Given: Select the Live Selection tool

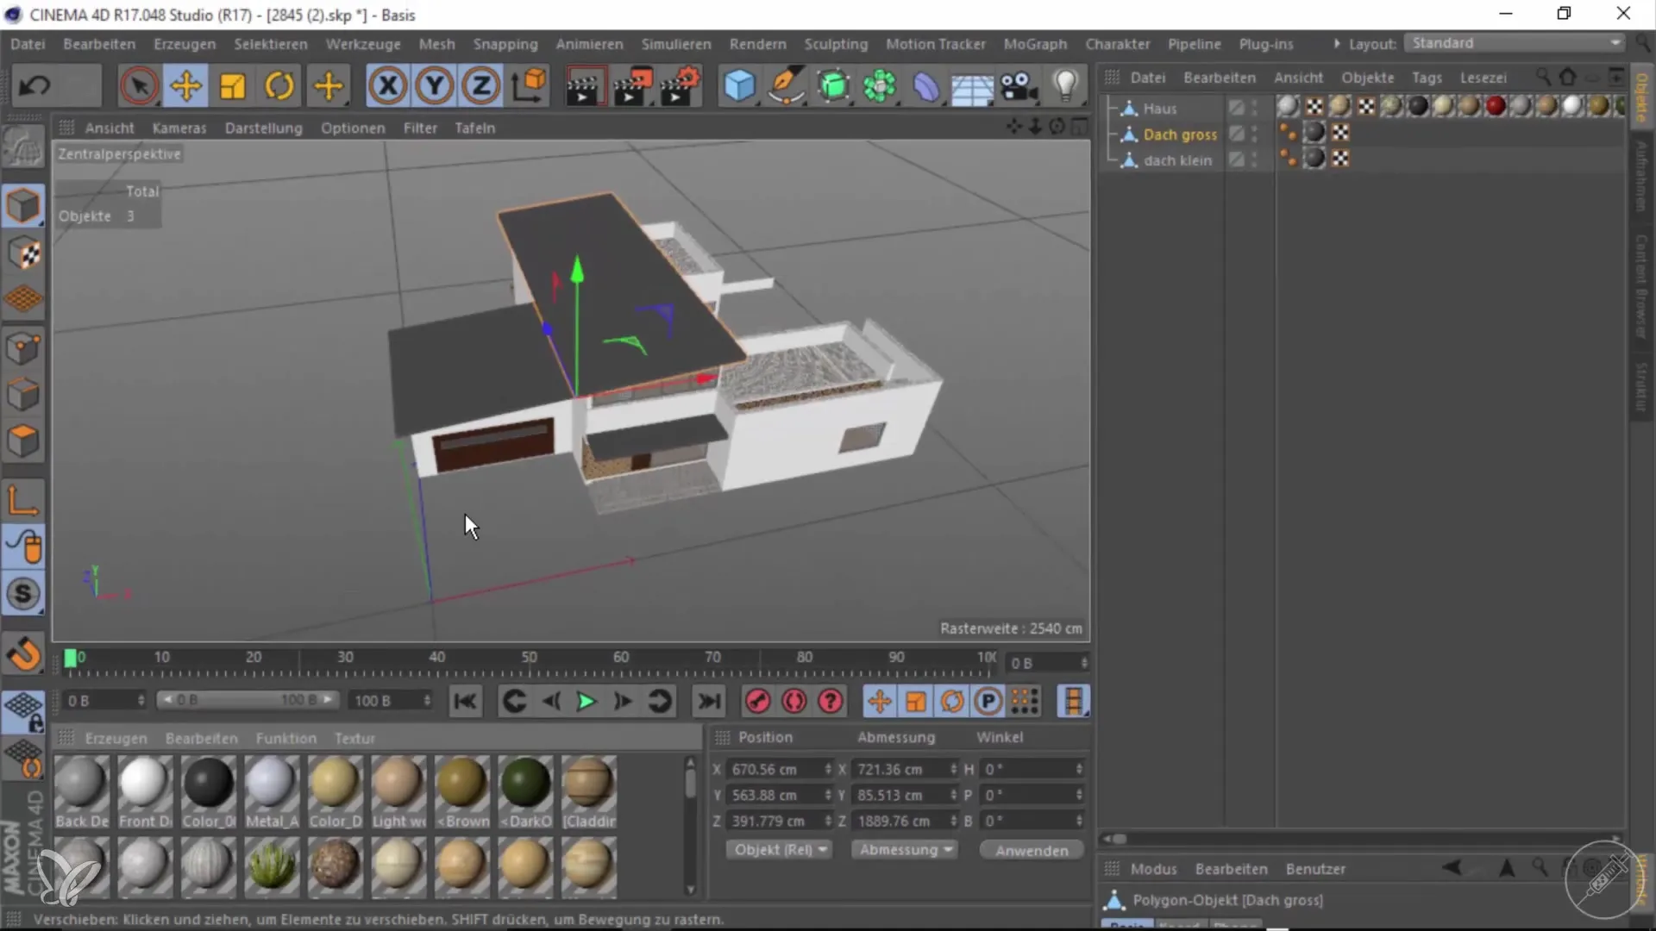Looking at the screenshot, I should pos(139,86).
